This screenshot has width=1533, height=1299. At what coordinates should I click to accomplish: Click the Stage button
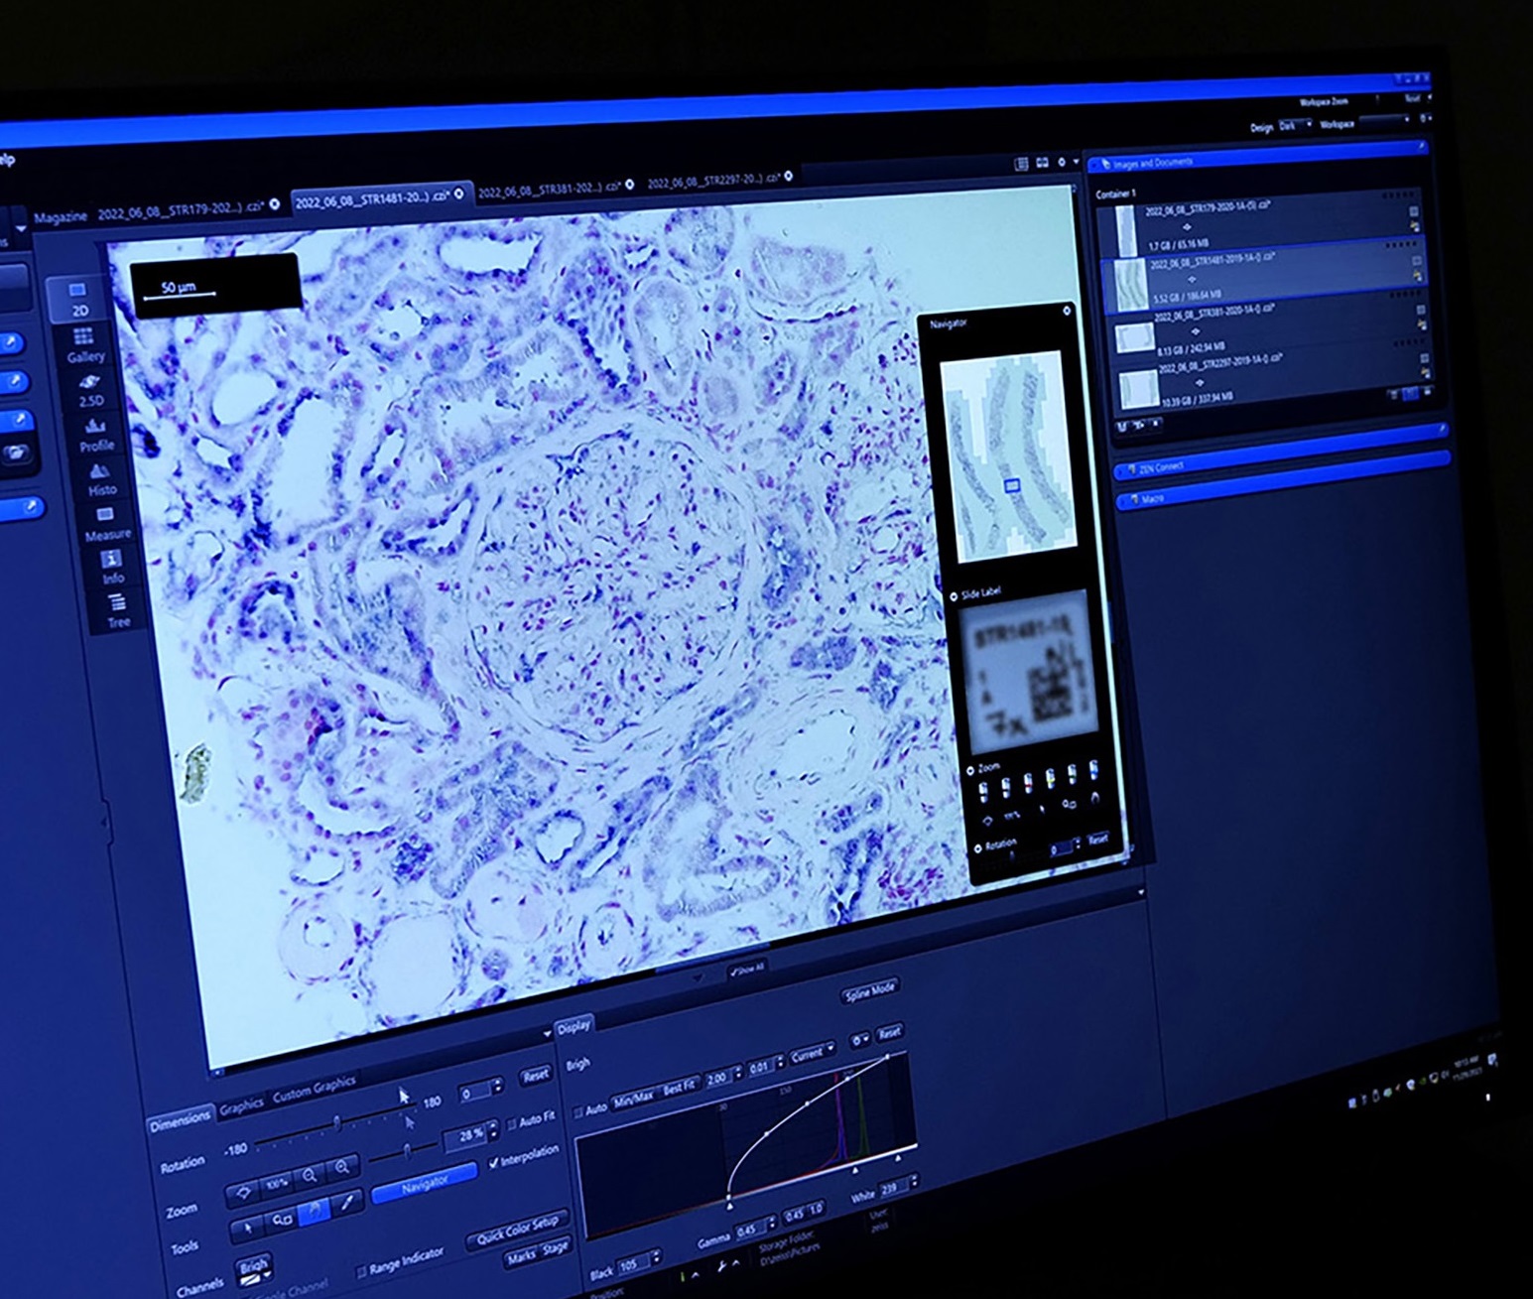(556, 1247)
